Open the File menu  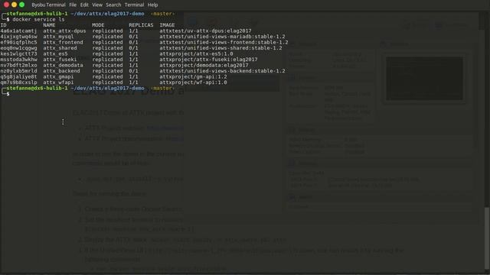pyautogui.click(x=73, y=5)
